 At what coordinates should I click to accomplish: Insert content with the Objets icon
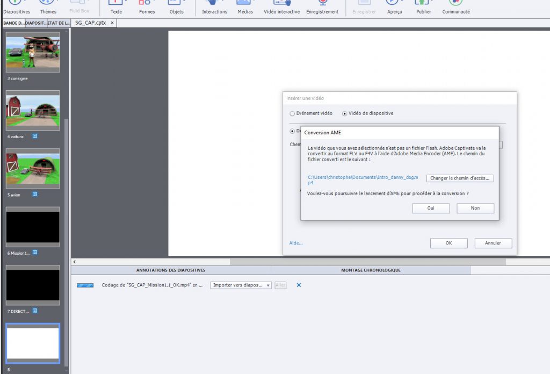[x=177, y=8]
